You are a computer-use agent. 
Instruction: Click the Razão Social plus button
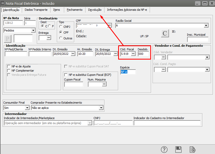pos(206,25)
